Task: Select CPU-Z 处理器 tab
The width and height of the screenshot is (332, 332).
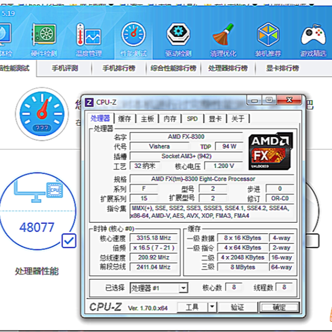Action: coord(100,118)
